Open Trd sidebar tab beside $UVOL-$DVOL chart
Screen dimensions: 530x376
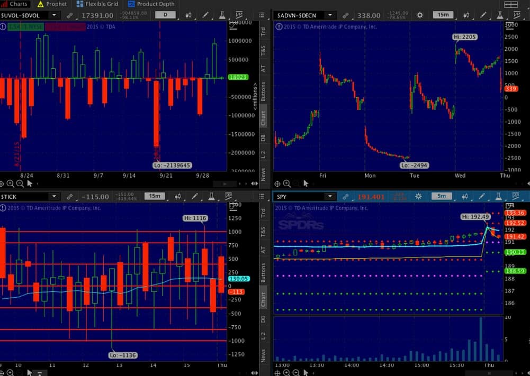tap(263, 32)
